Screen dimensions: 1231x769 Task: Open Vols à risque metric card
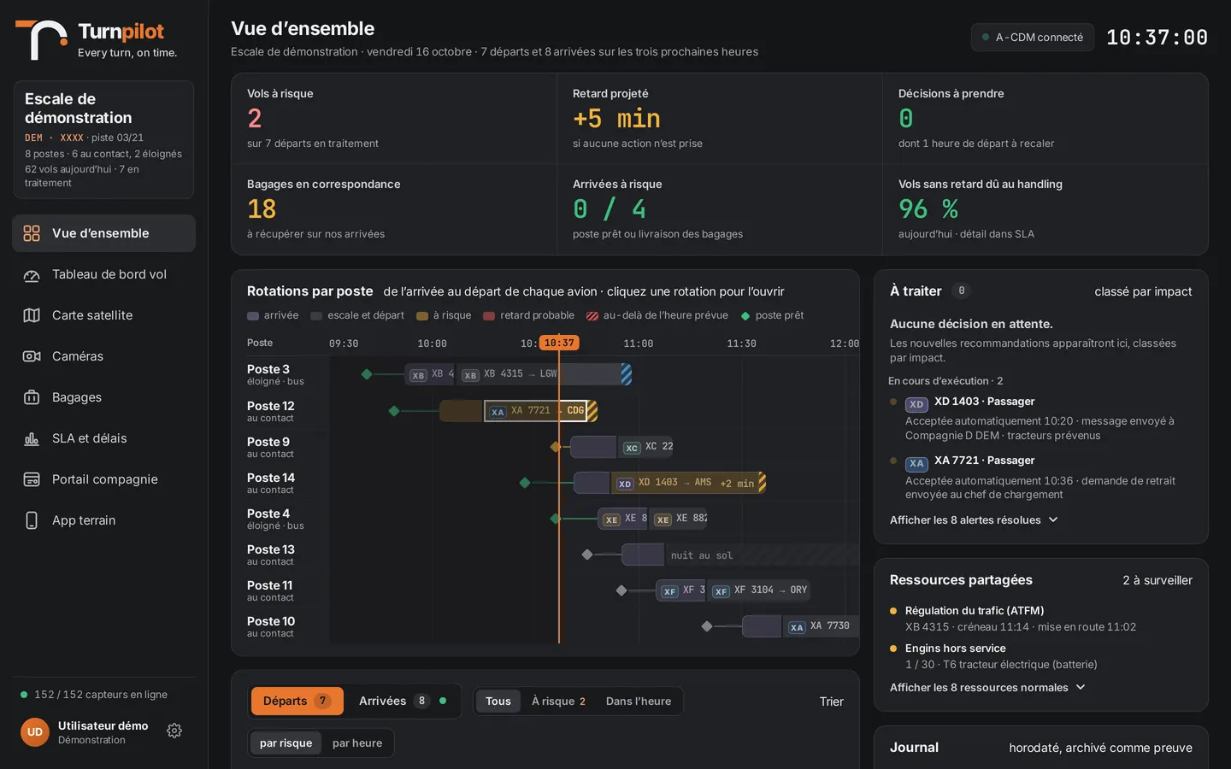click(x=394, y=119)
